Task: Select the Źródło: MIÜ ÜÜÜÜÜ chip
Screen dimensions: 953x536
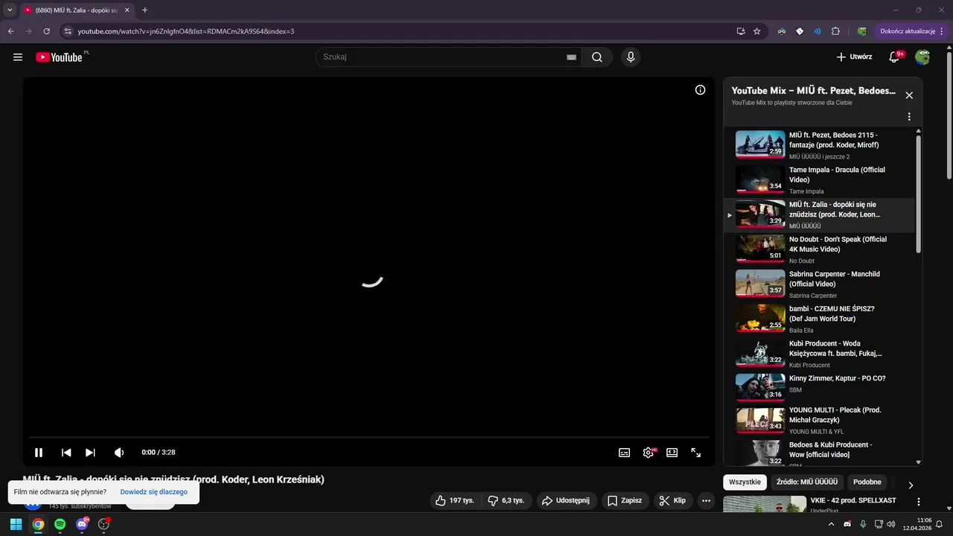Action: pyautogui.click(x=807, y=482)
